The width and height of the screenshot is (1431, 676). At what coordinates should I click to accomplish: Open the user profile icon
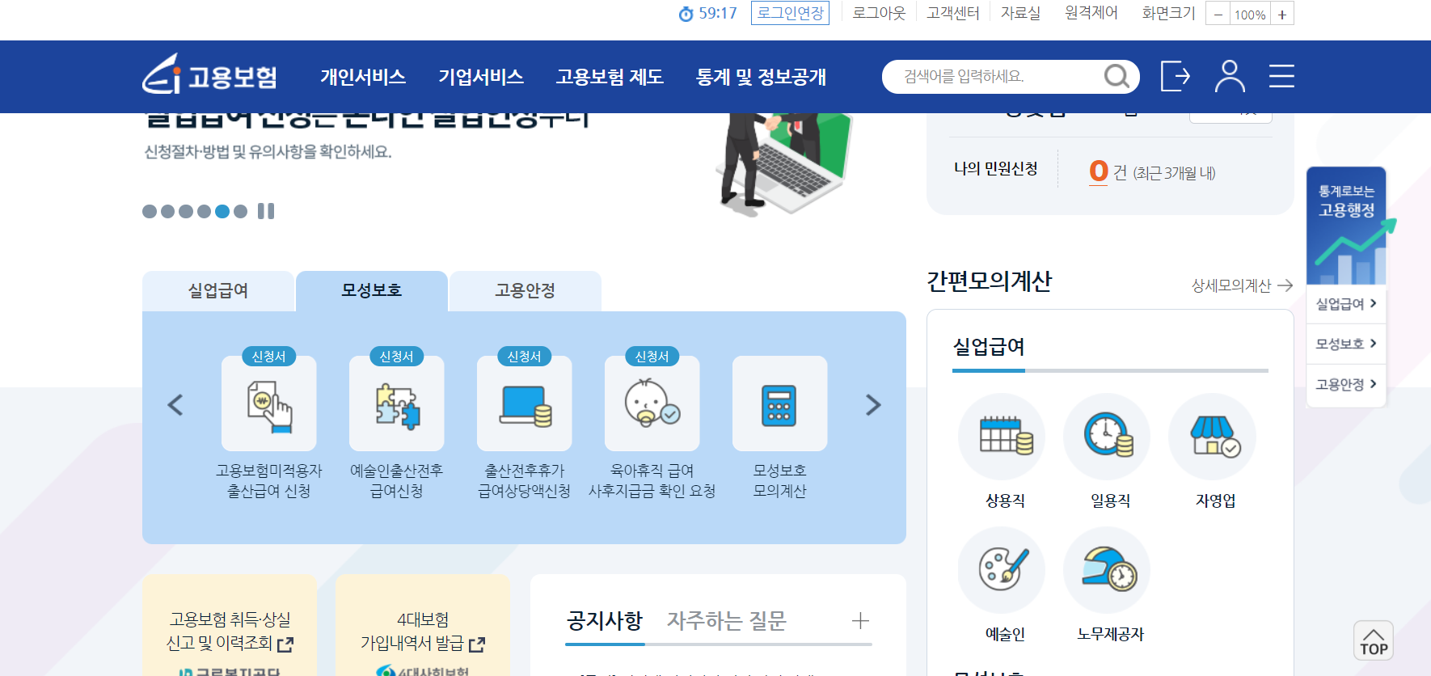click(1230, 76)
